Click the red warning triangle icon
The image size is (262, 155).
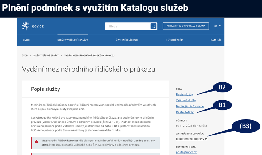click(x=37, y=141)
